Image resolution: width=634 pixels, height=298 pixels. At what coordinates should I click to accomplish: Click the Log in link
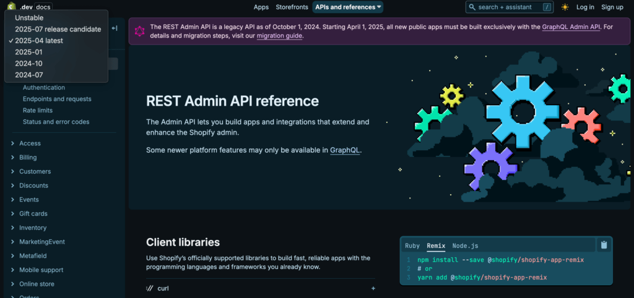585,7
